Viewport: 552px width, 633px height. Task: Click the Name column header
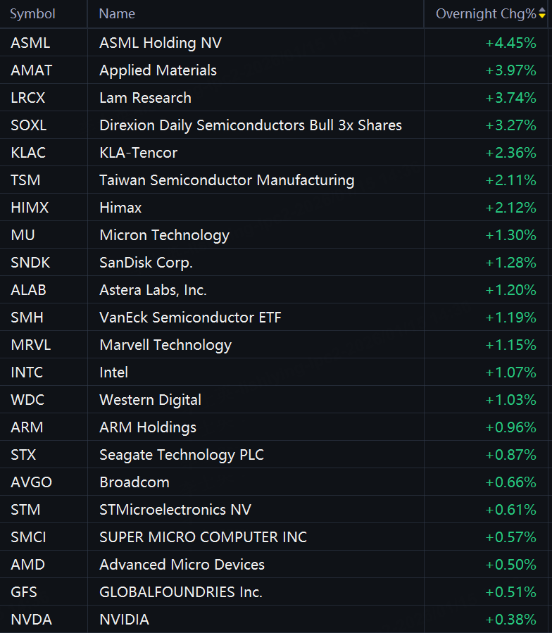tap(117, 14)
